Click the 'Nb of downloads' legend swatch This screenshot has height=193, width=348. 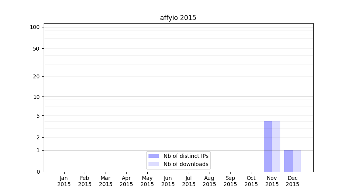154,164
